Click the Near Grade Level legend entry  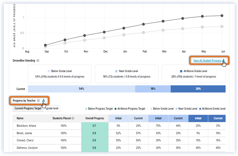(x=186, y=109)
